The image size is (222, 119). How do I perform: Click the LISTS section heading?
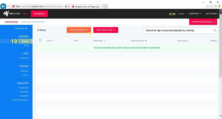tap(26, 53)
